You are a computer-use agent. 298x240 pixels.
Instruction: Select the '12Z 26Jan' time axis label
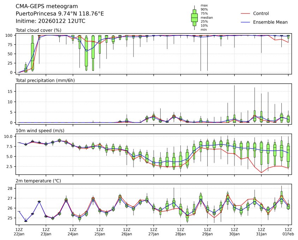click(127, 232)
